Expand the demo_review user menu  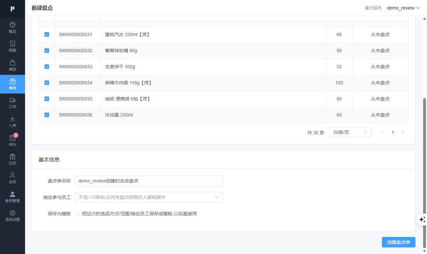[x=403, y=8]
